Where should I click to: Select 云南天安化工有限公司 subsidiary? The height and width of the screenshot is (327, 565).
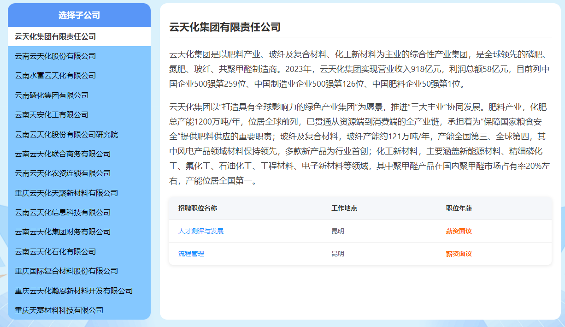tap(52, 115)
